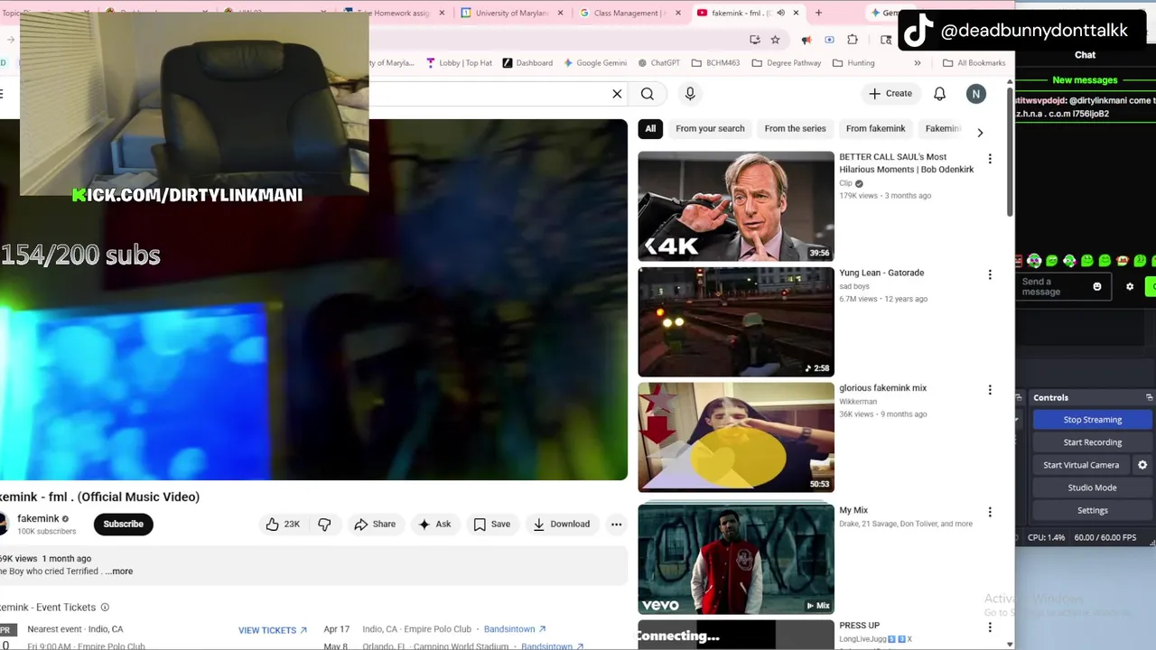This screenshot has width=1156, height=650.
Task: Select From the series chip
Action: 795,128
